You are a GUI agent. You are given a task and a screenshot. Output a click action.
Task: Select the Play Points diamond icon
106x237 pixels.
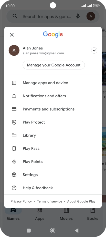pos(14,162)
